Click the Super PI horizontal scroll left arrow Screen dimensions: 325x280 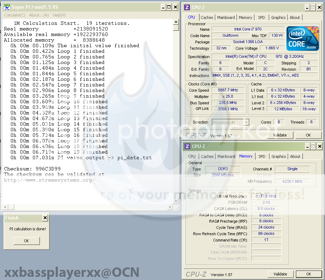point(5,207)
